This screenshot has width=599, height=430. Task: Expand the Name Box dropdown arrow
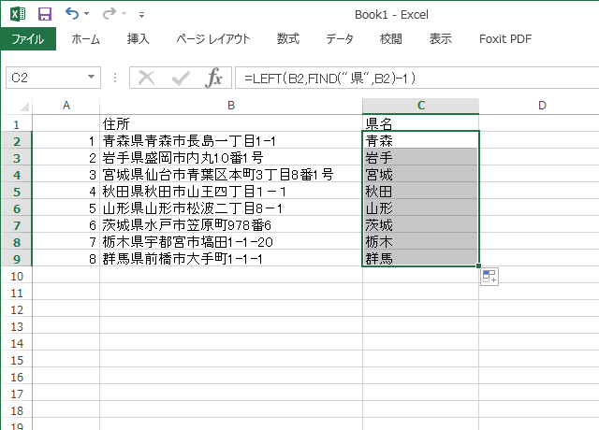(x=92, y=78)
